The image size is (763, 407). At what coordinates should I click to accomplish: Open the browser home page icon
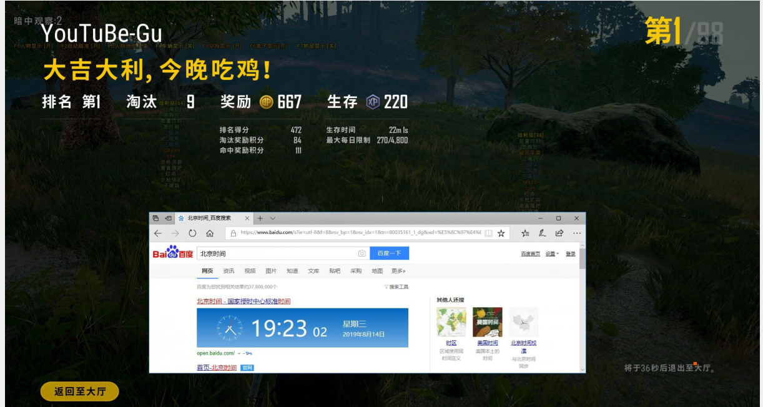point(210,233)
